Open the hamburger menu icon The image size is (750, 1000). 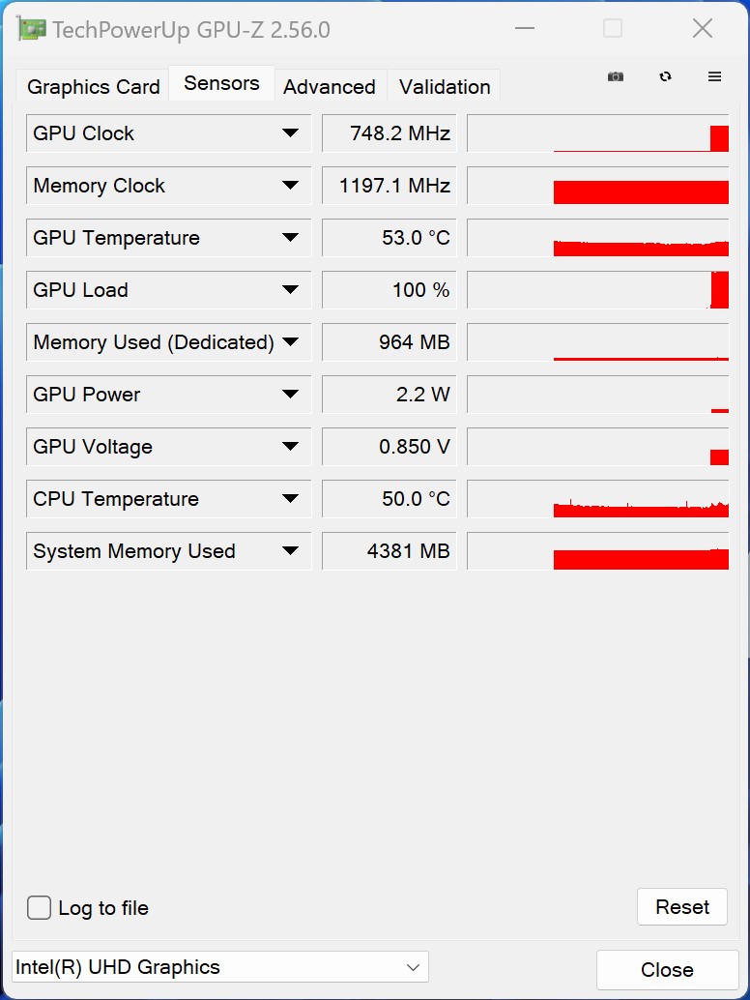(714, 76)
